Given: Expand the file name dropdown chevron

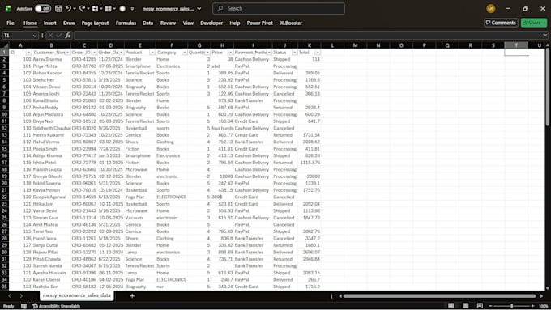Looking at the screenshot, I should tap(199, 8).
